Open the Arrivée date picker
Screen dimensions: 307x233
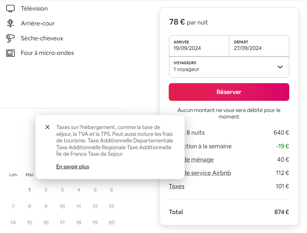click(x=199, y=46)
